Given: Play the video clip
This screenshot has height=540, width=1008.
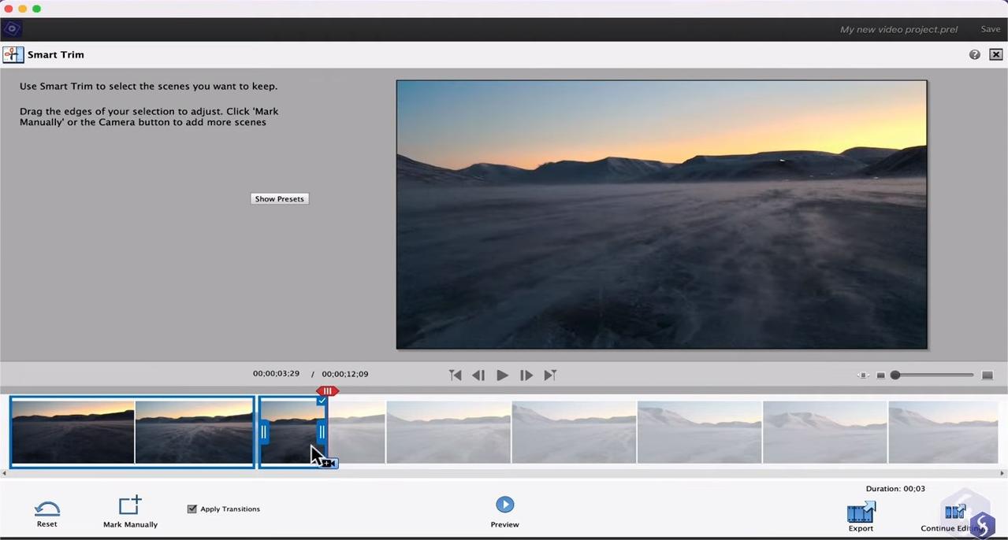Looking at the screenshot, I should 502,375.
